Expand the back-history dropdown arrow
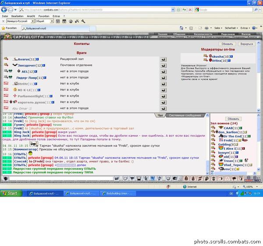The height and width of the screenshot is (246, 263). coord(15,10)
